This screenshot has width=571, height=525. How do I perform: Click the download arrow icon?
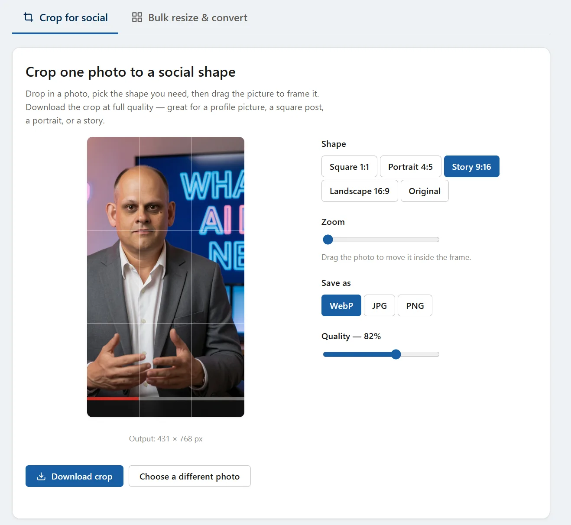point(41,476)
